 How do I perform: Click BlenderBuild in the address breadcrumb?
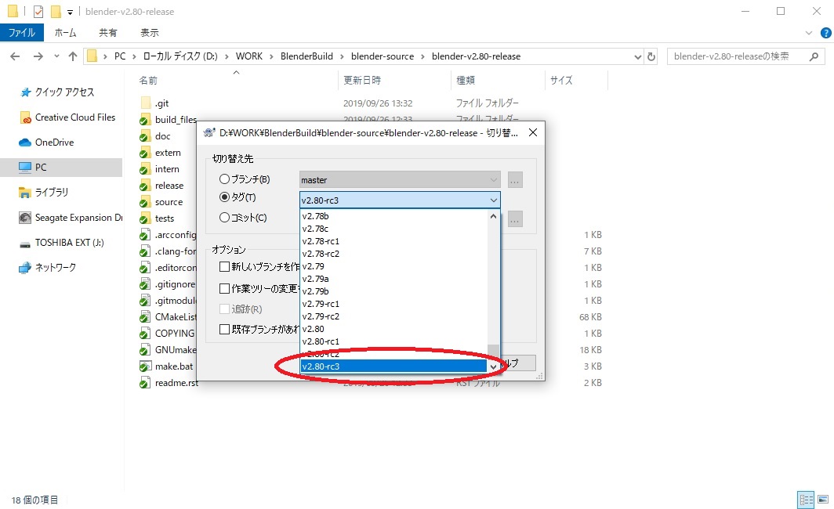pyautogui.click(x=307, y=56)
